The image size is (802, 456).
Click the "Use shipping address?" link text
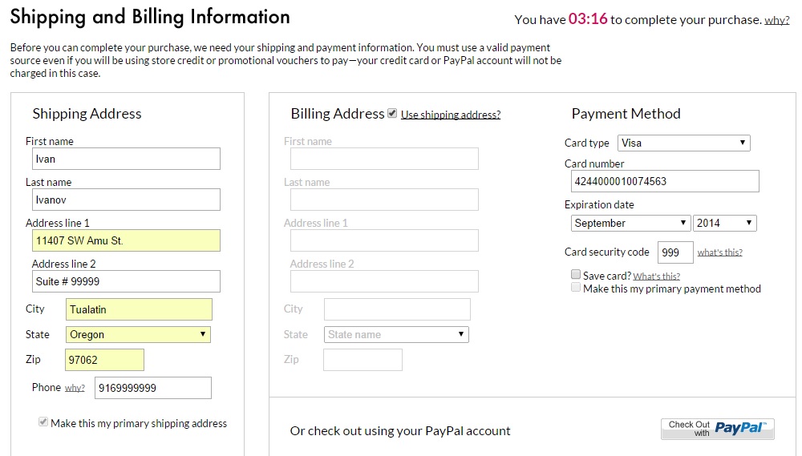point(451,115)
